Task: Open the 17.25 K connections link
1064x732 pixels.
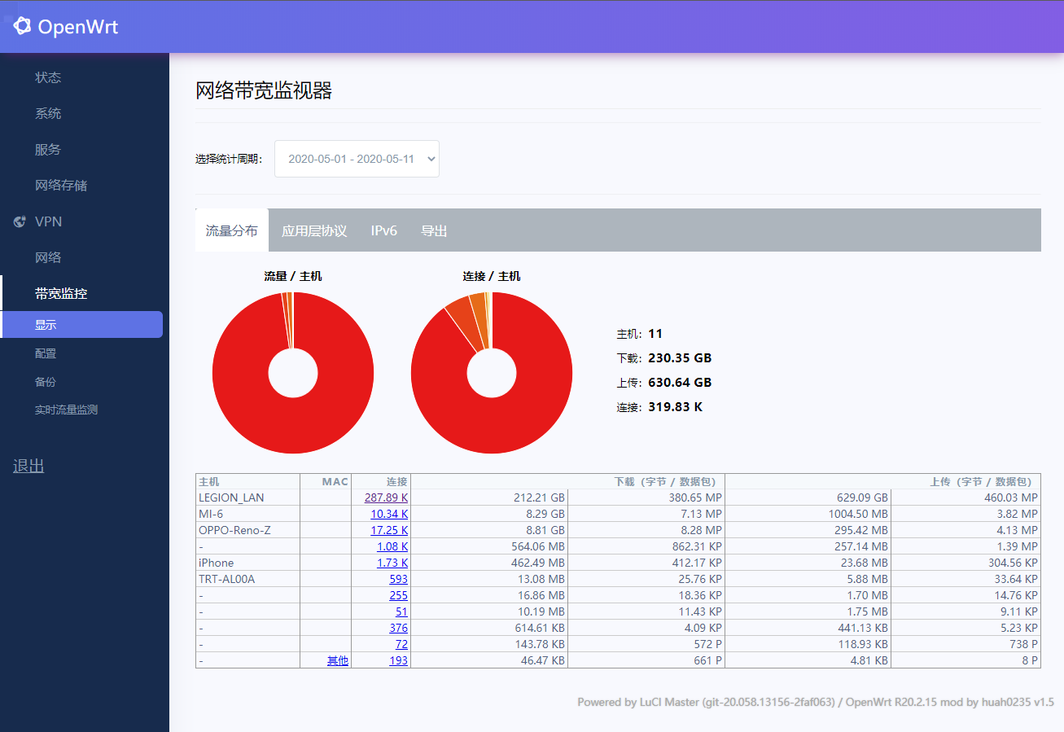Action: point(389,530)
